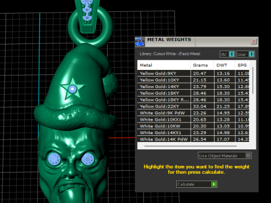Click the Calculate button
This screenshot has width=271, height=203.
196,184
